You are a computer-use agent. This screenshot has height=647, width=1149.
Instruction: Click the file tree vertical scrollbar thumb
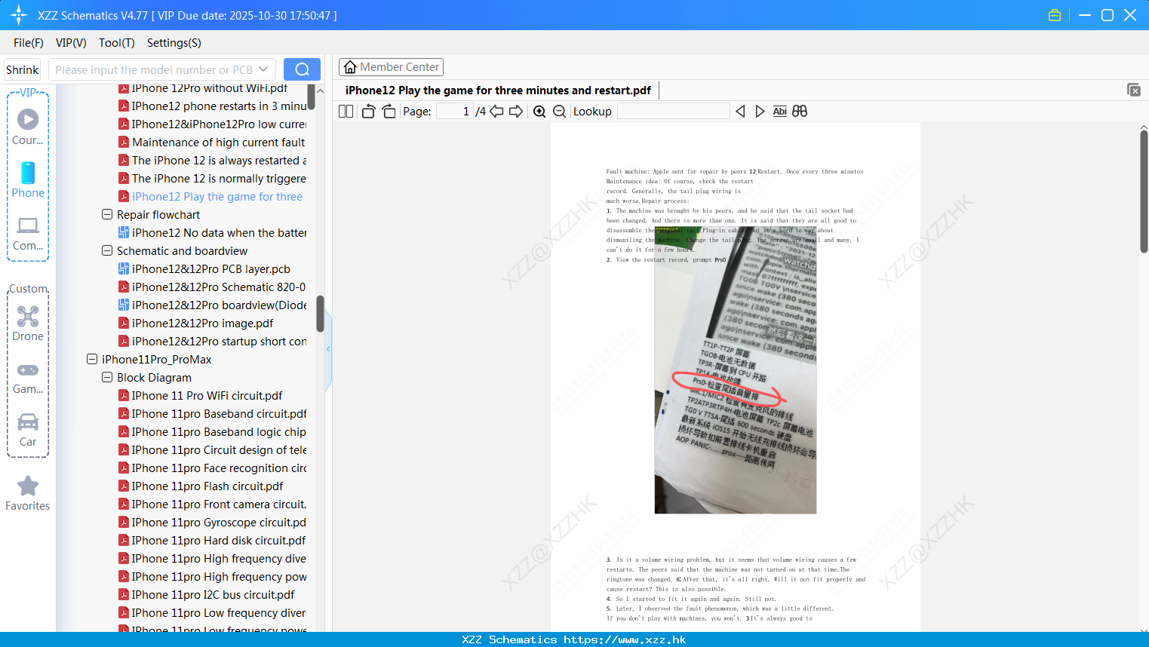pos(320,314)
